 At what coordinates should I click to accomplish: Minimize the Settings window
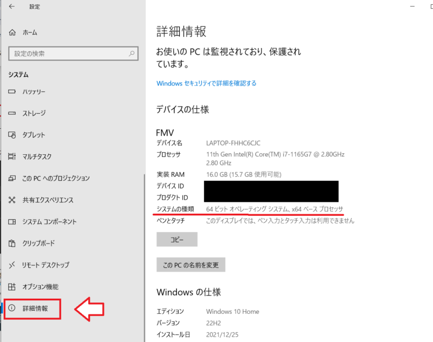point(412,6)
